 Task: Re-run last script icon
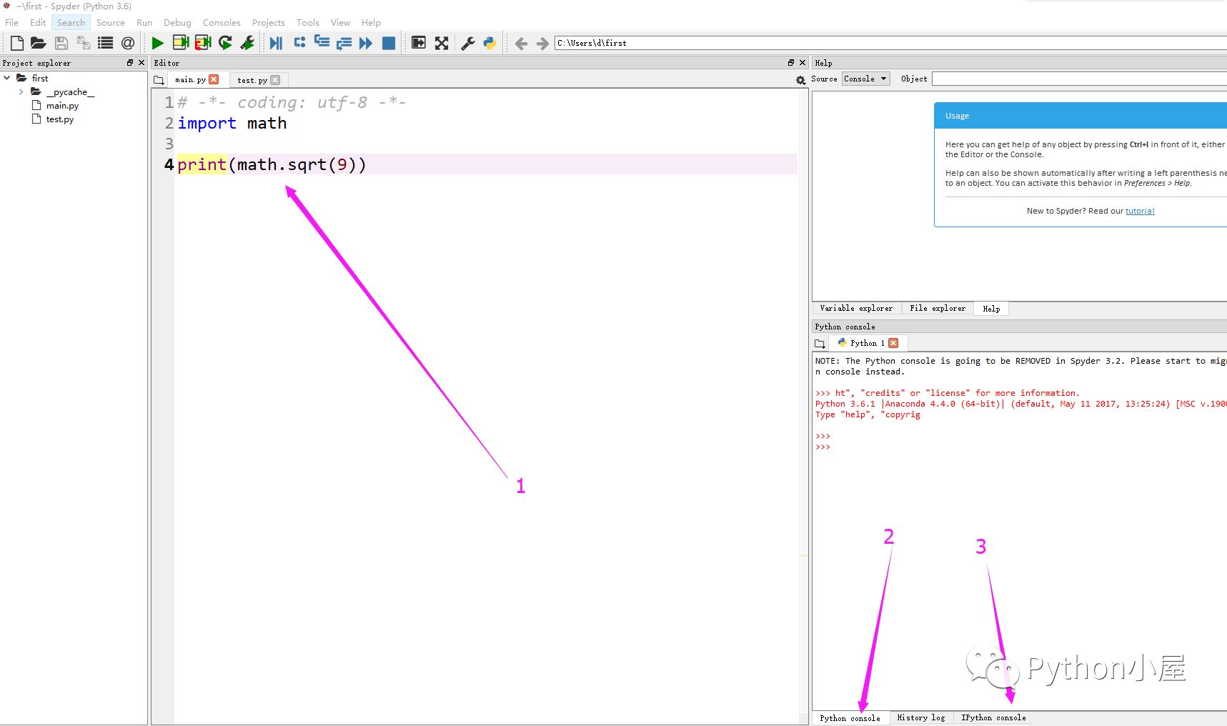pyautogui.click(x=225, y=43)
